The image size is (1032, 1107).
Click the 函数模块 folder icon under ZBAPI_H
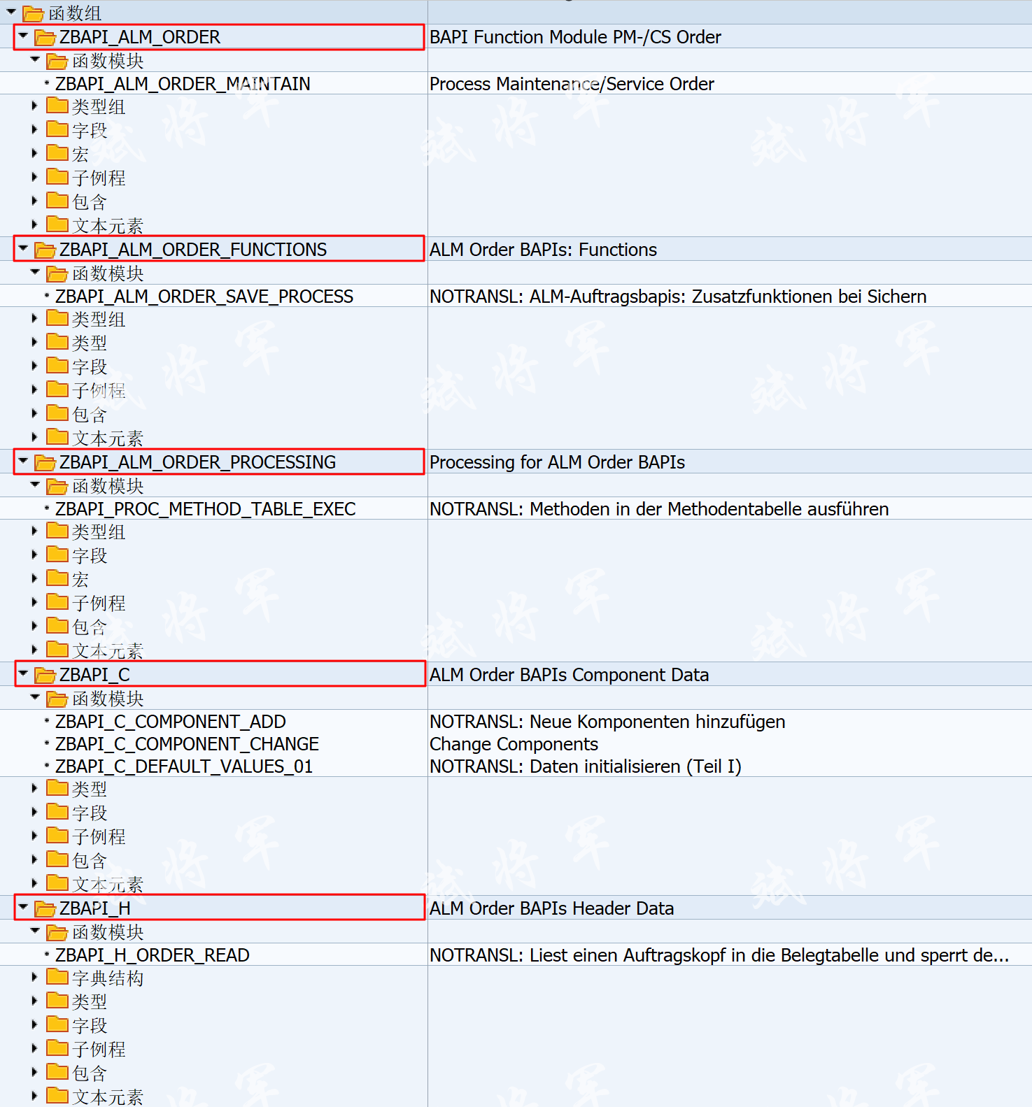(x=57, y=932)
